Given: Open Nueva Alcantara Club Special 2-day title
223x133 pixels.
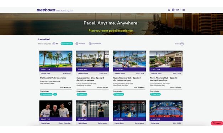Looking at the screenshot, I should click(90, 79).
